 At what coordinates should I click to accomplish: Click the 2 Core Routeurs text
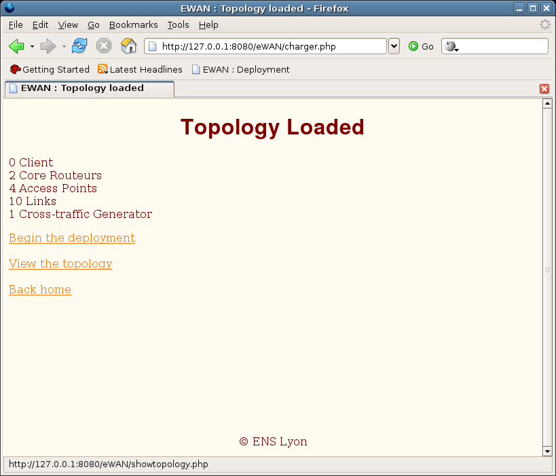[55, 175]
